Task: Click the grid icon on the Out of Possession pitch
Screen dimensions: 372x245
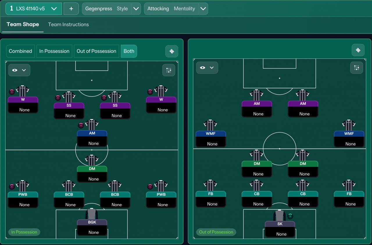Action: click(357, 68)
